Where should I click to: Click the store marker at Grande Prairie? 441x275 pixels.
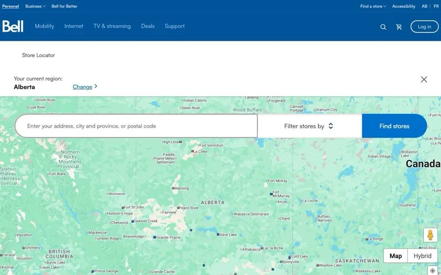pyautogui.click(x=154, y=237)
